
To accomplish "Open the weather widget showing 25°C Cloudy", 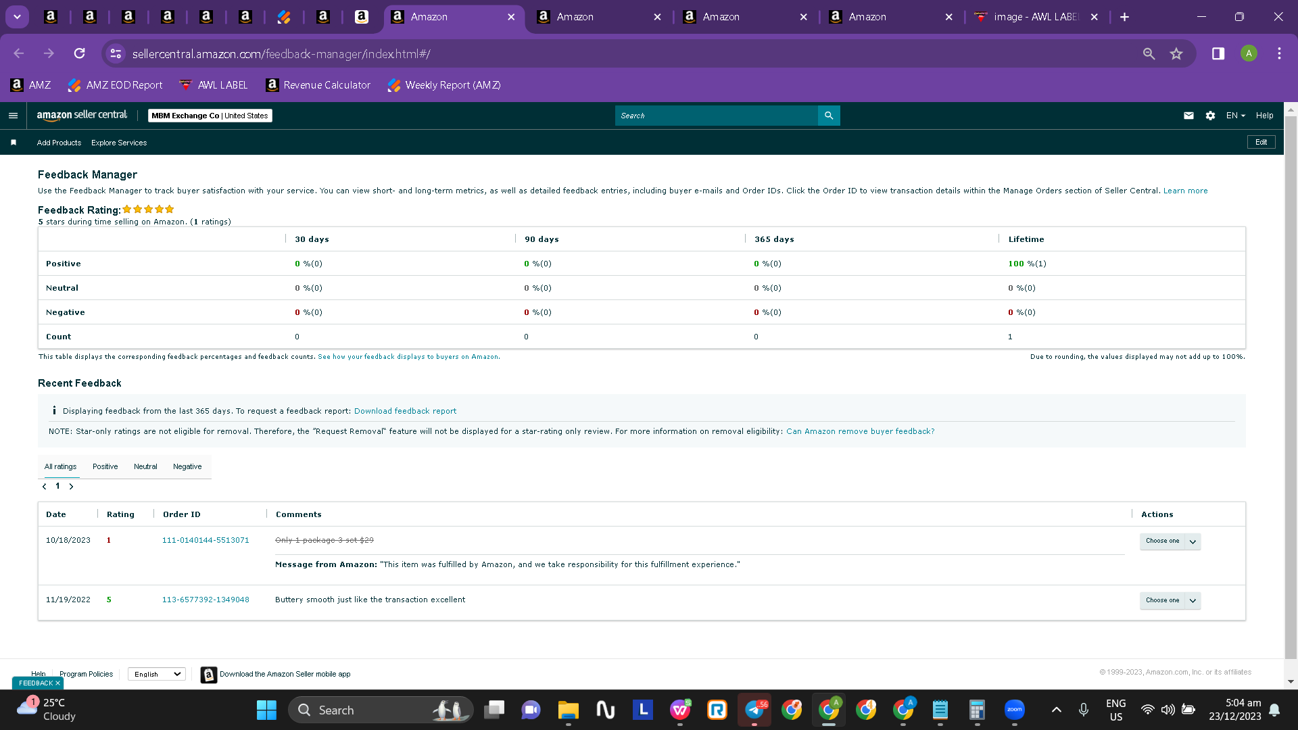I will pyautogui.click(x=47, y=710).
